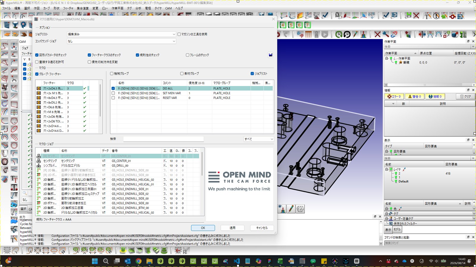Open Excel from the taskbar
The image size is (476, 267).
click(280, 261)
